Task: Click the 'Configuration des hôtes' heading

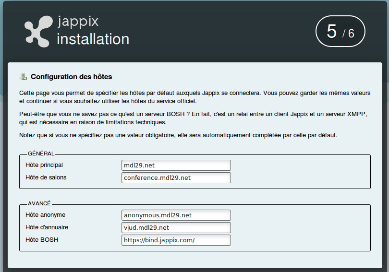Action: click(x=72, y=77)
